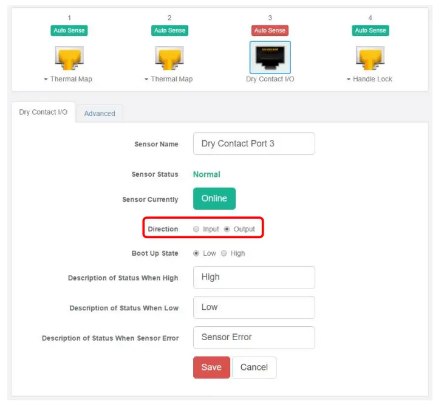
Task: Select the black port 3 connector icon
Action: point(270,57)
